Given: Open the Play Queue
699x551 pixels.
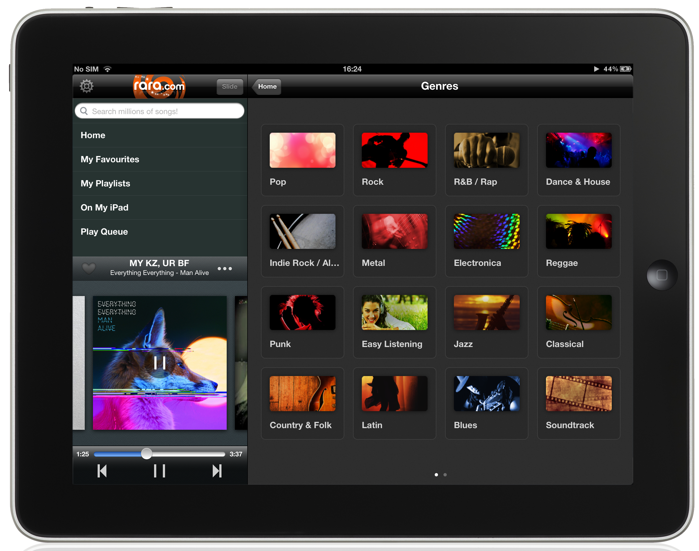Looking at the screenshot, I should 104,232.
